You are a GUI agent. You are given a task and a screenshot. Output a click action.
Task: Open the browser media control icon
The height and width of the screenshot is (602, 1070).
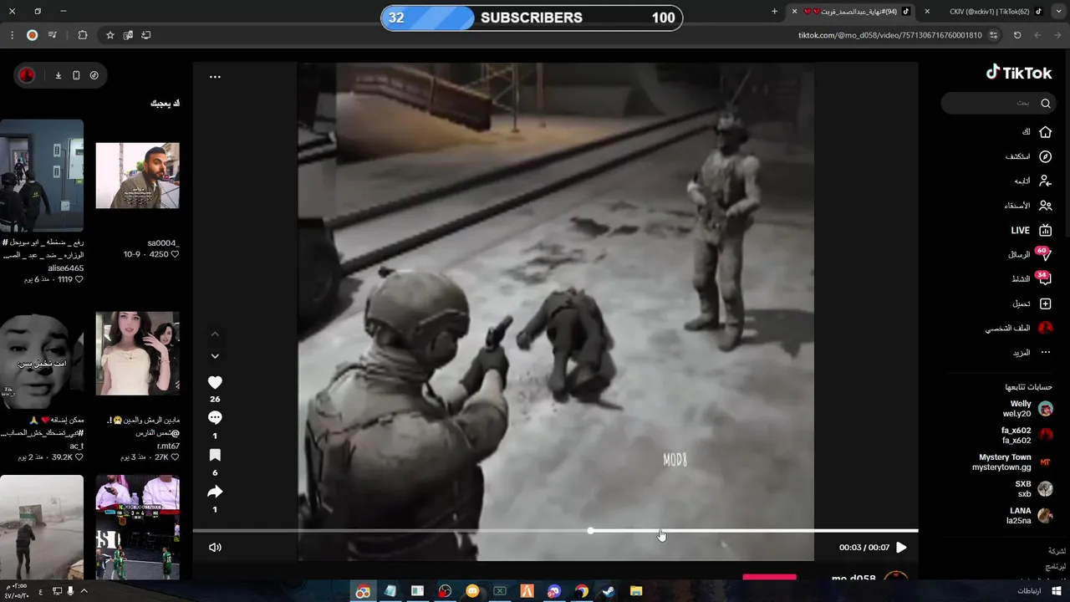click(53, 35)
